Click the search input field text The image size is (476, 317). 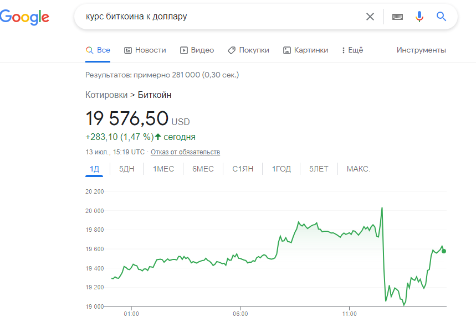coord(222,17)
